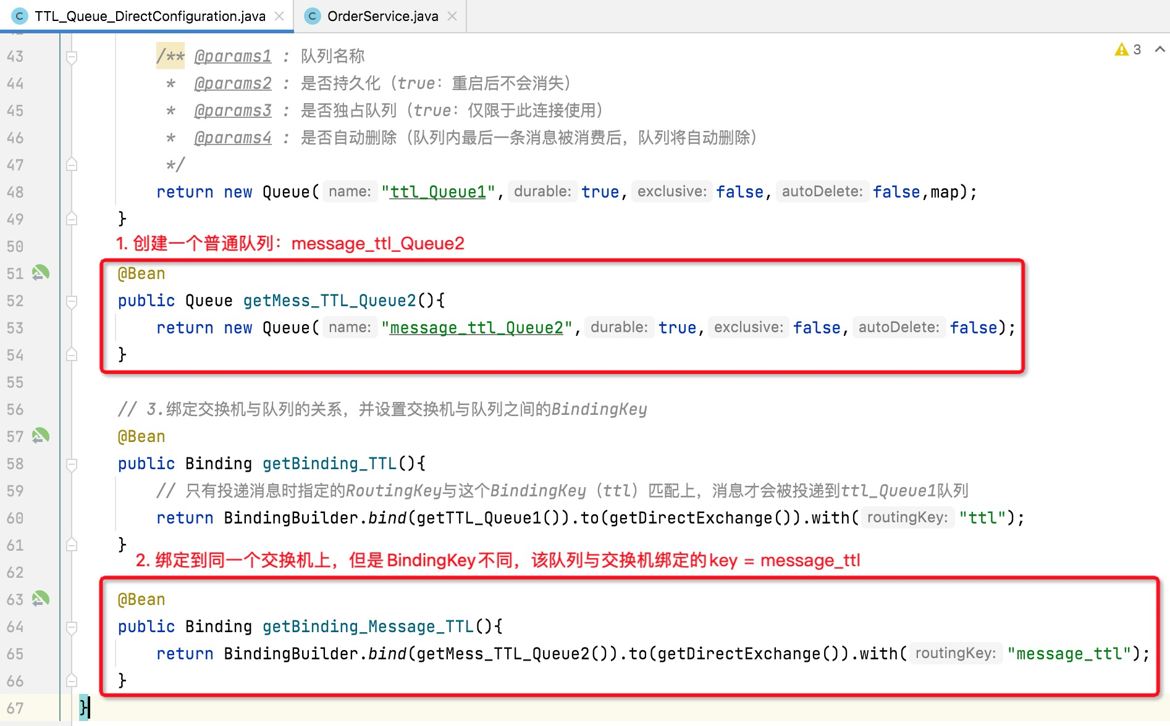
Task: Switch to OrderService.java tab
Action: [x=382, y=16]
